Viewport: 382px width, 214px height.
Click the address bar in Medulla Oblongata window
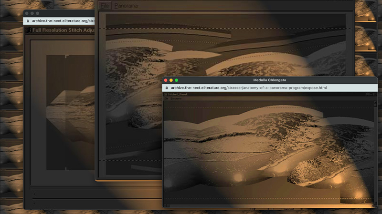click(270, 88)
